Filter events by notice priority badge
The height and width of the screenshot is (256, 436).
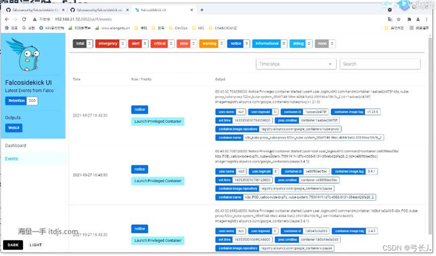pos(238,44)
